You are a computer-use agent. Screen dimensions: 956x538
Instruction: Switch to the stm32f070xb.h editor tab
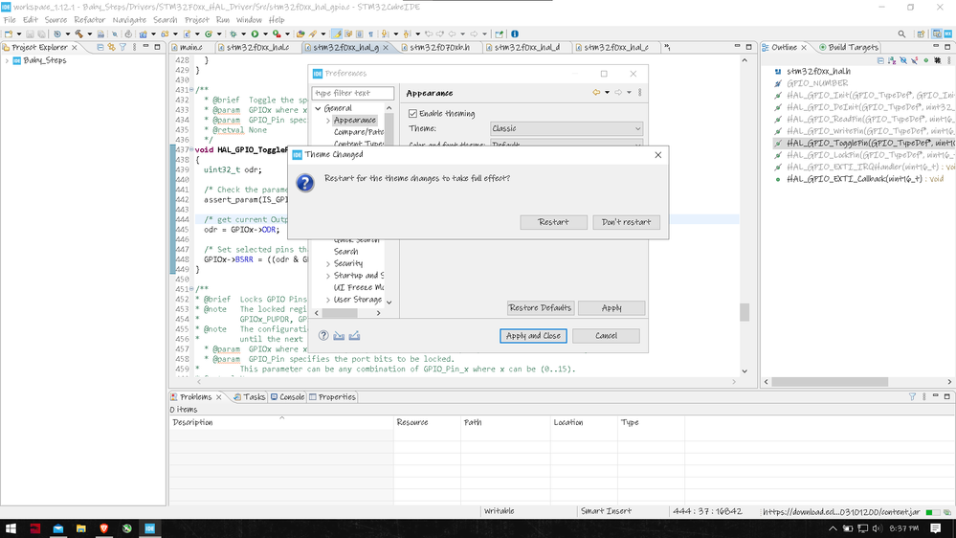point(439,47)
